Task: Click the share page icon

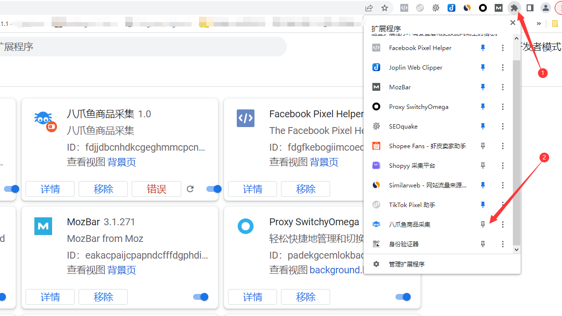Action: click(369, 8)
